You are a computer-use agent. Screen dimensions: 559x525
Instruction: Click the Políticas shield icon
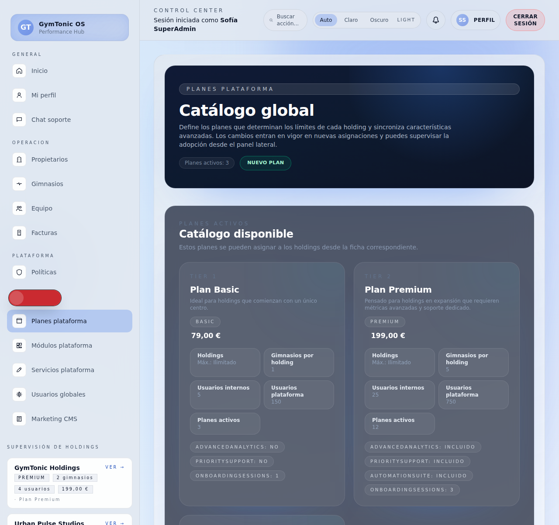[x=19, y=272]
